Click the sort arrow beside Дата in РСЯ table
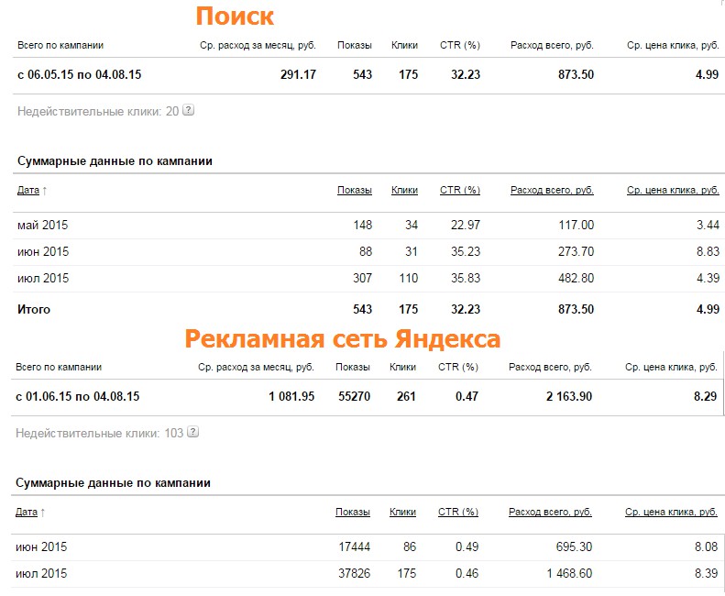Image resolution: width=725 pixels, height=596 pixels. tap(42, 512)
